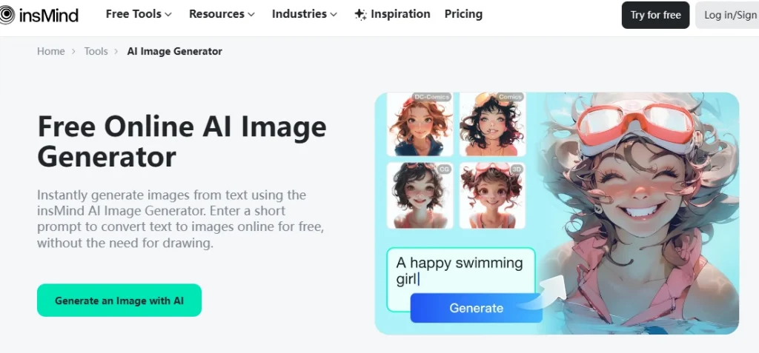Click the sparkle icon beside Inspiration
The image size is (759, 353).
(x=361, y=15)
